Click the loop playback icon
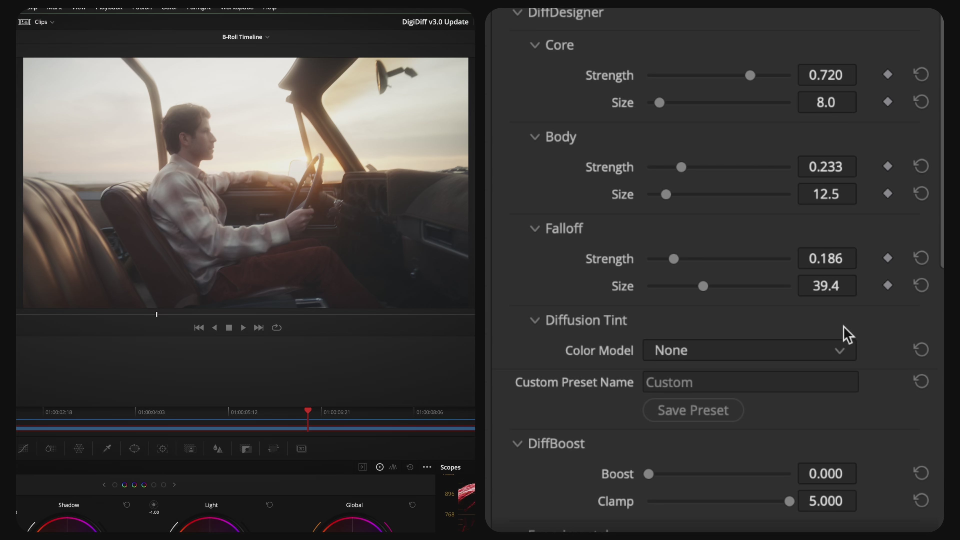Image resolution: width=960 pixels, height=540 pixels. (276, 327)
